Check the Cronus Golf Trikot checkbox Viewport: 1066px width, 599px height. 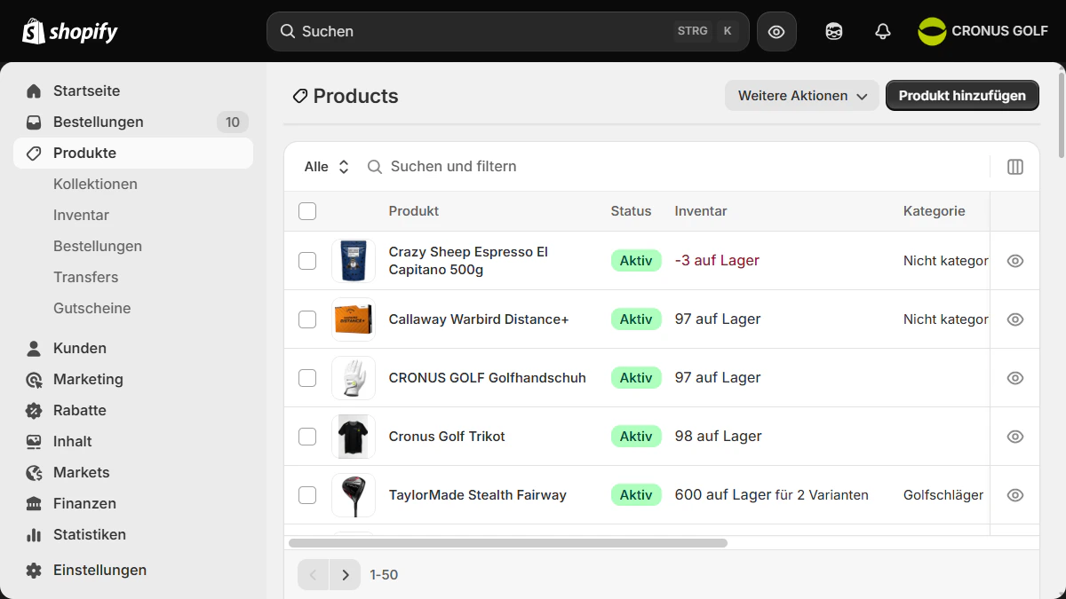307,437
